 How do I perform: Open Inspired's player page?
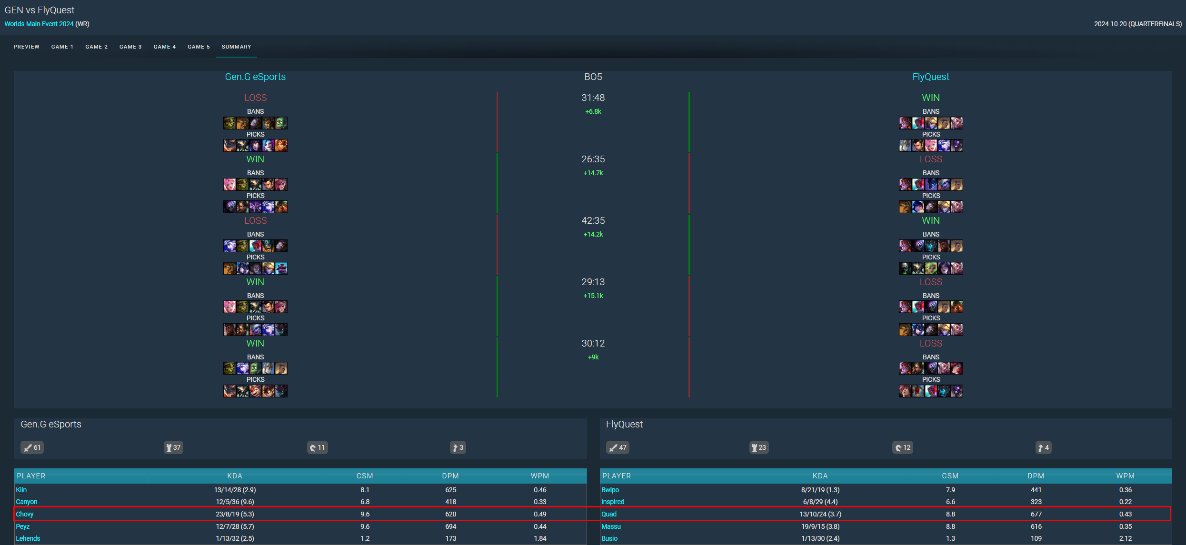tap(613, 502)
